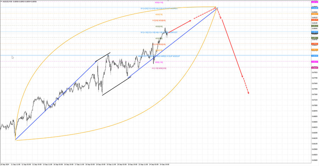Click the 0.67925 price scale value
The image size is (319, 166).
315,72
